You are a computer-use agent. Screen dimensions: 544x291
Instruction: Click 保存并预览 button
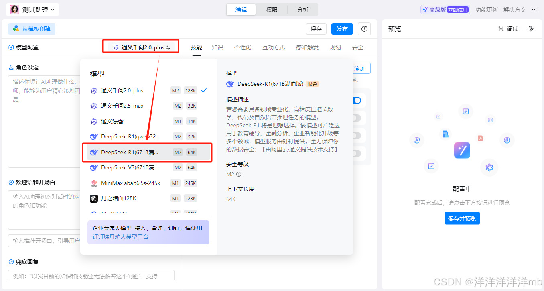pos(462,219)
